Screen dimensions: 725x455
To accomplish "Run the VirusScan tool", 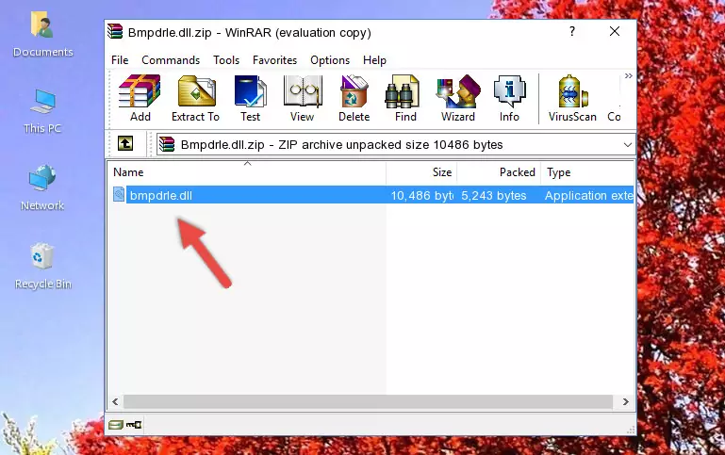I will pyautogui.click(x=572, y=98).
